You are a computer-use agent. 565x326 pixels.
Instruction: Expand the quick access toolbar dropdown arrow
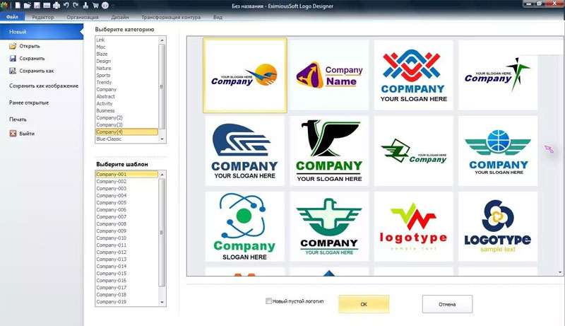point(113,6)
